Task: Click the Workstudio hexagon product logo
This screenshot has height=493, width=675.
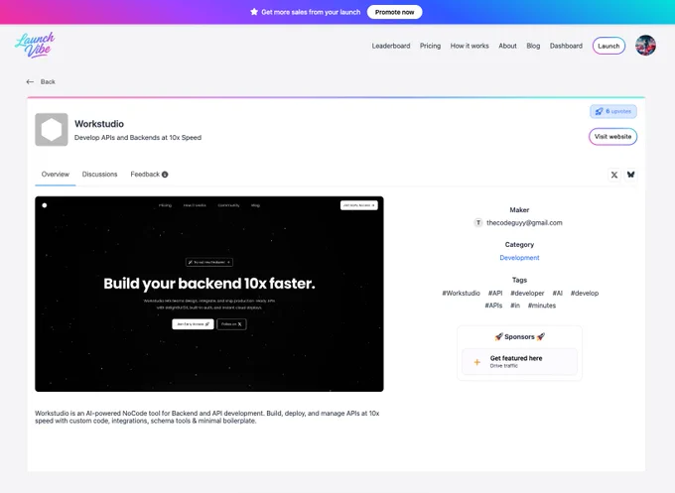Action: tap(52, 130)
